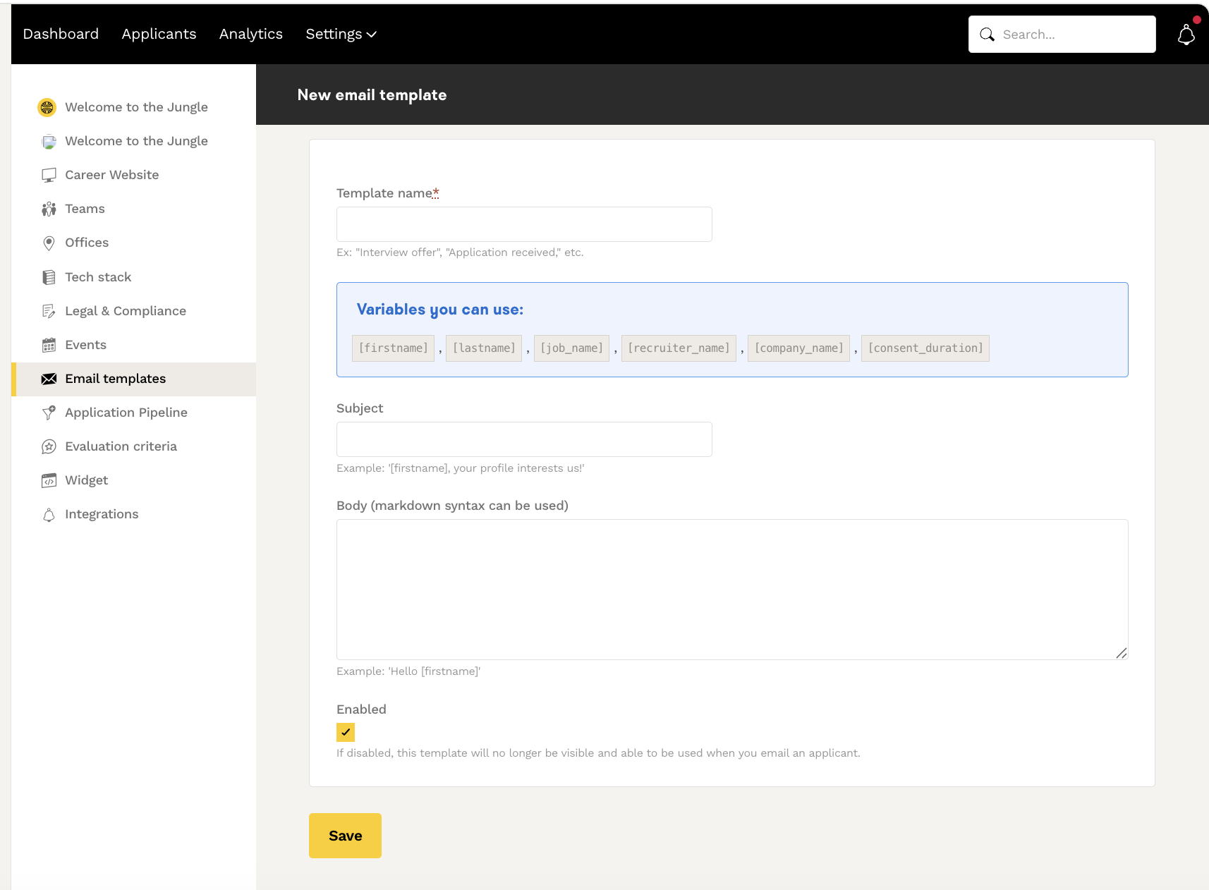Save the new email template
1209x890 pixels.
(345, 836)
